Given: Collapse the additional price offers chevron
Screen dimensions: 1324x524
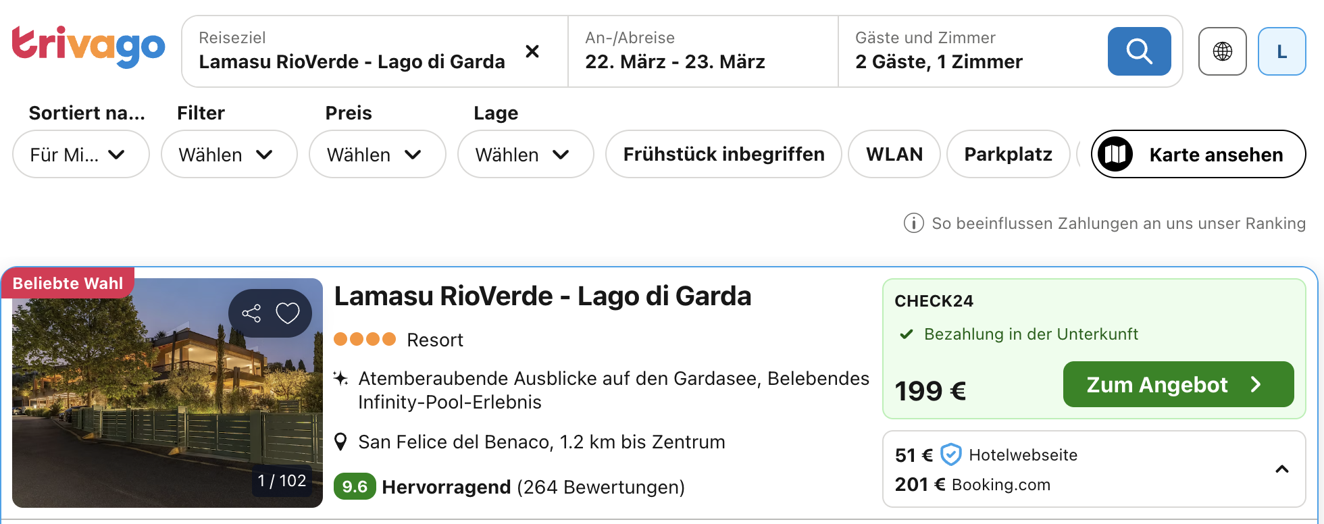Looking at the screenshot, I should coord(1281,469).
